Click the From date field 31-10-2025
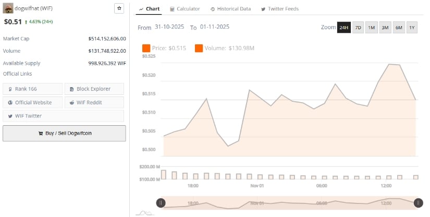430x217 pixels. click(169, 27)
